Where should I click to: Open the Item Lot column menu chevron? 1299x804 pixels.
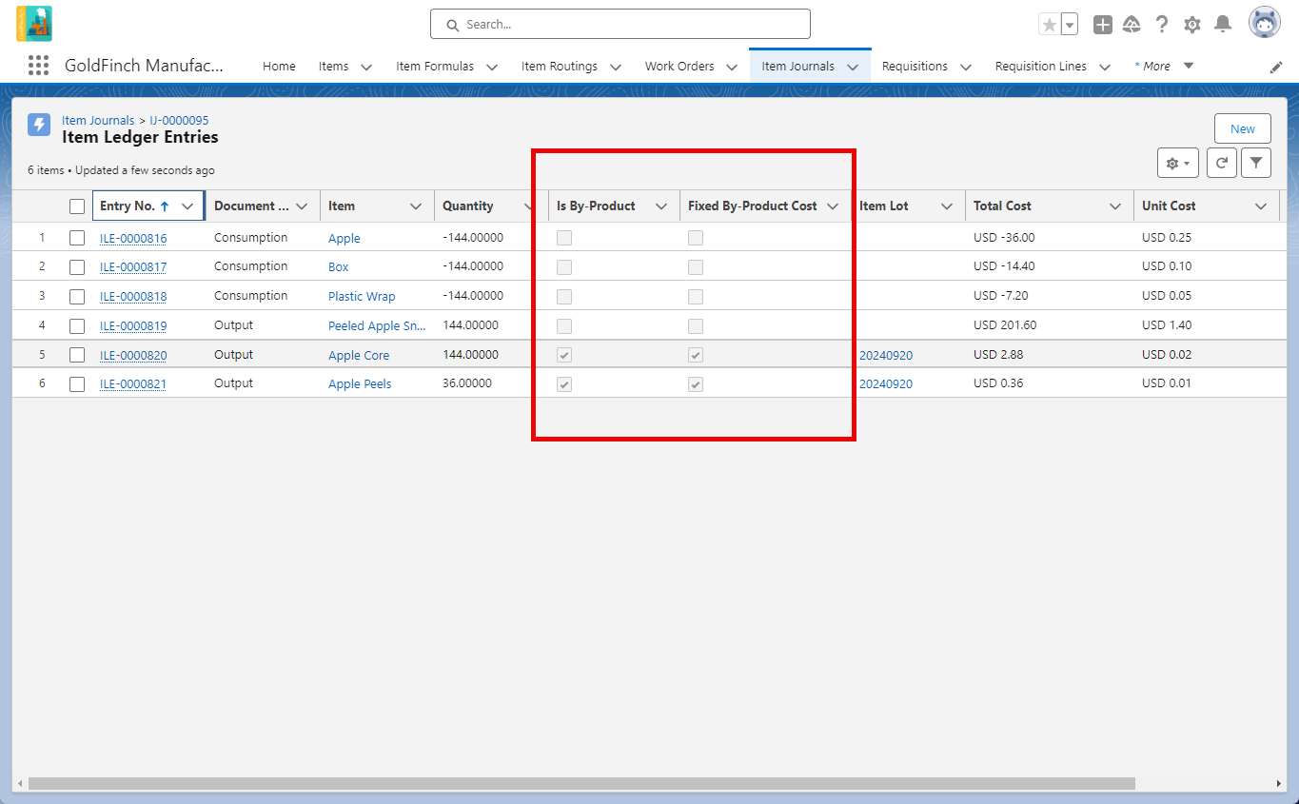tap(947, 206)
